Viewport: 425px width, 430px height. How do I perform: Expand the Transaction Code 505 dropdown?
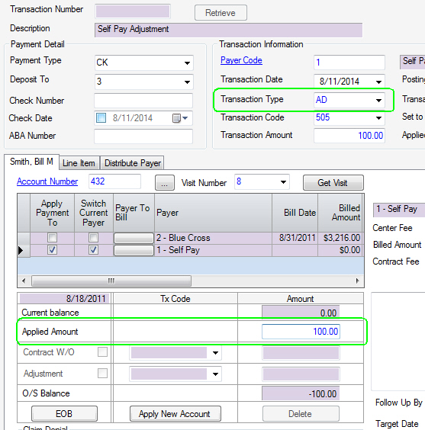click(x=378, y=118)
